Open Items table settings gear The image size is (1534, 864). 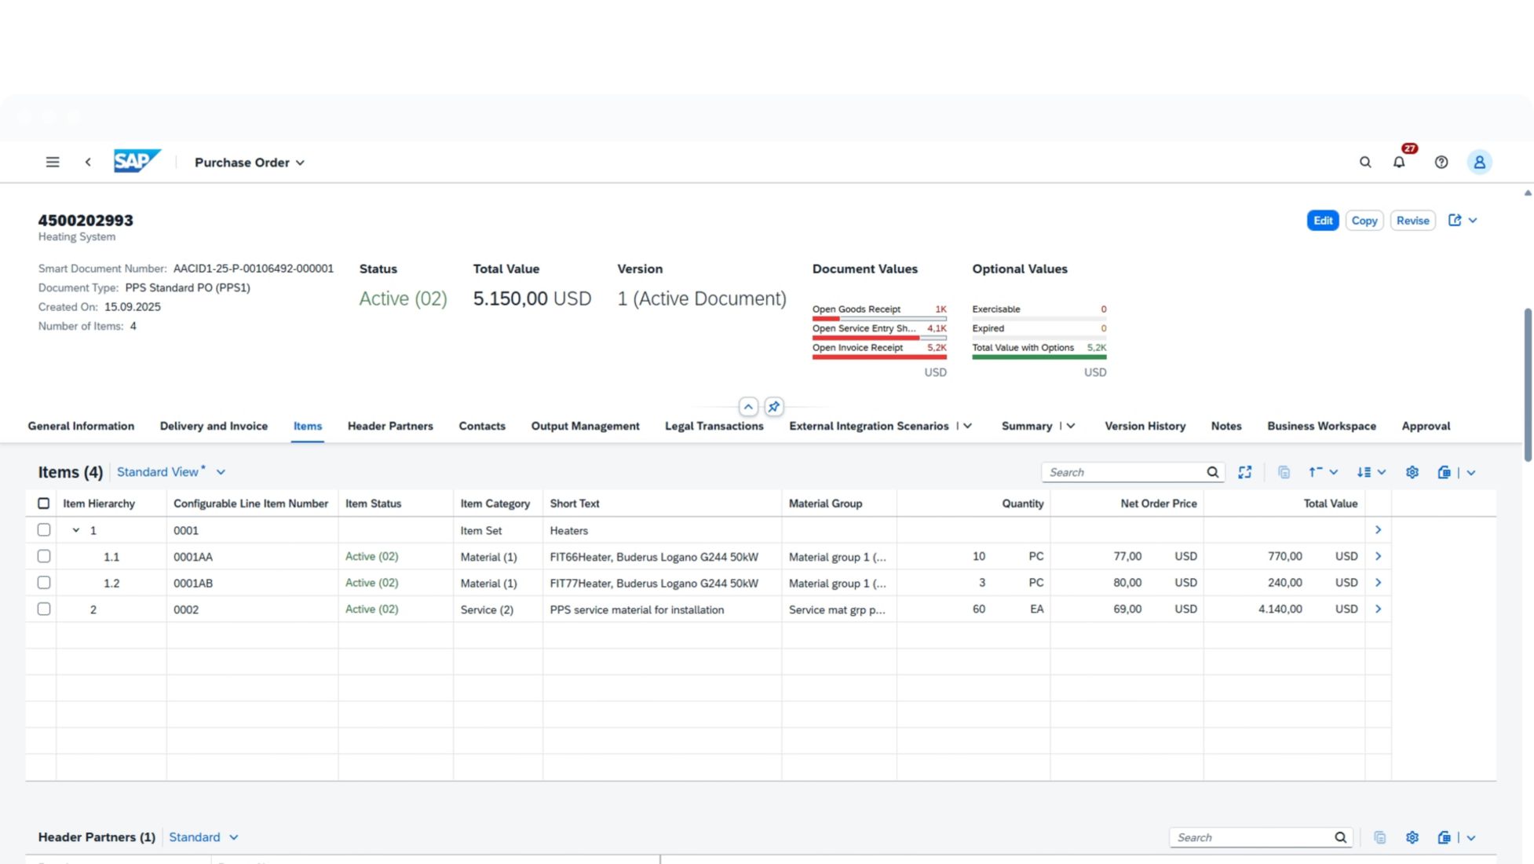[1412, 472]
